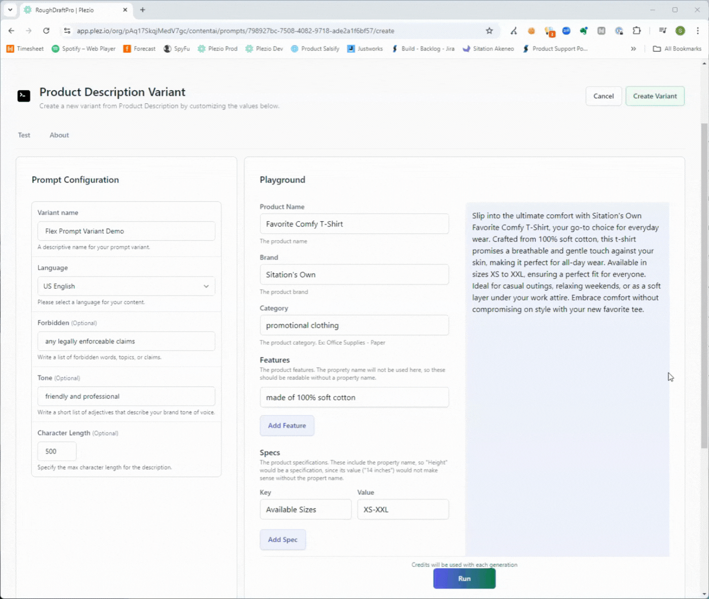Open the browser Extensions puzzle icon
This screenshot has width=709, height=599.
(636, 31)
